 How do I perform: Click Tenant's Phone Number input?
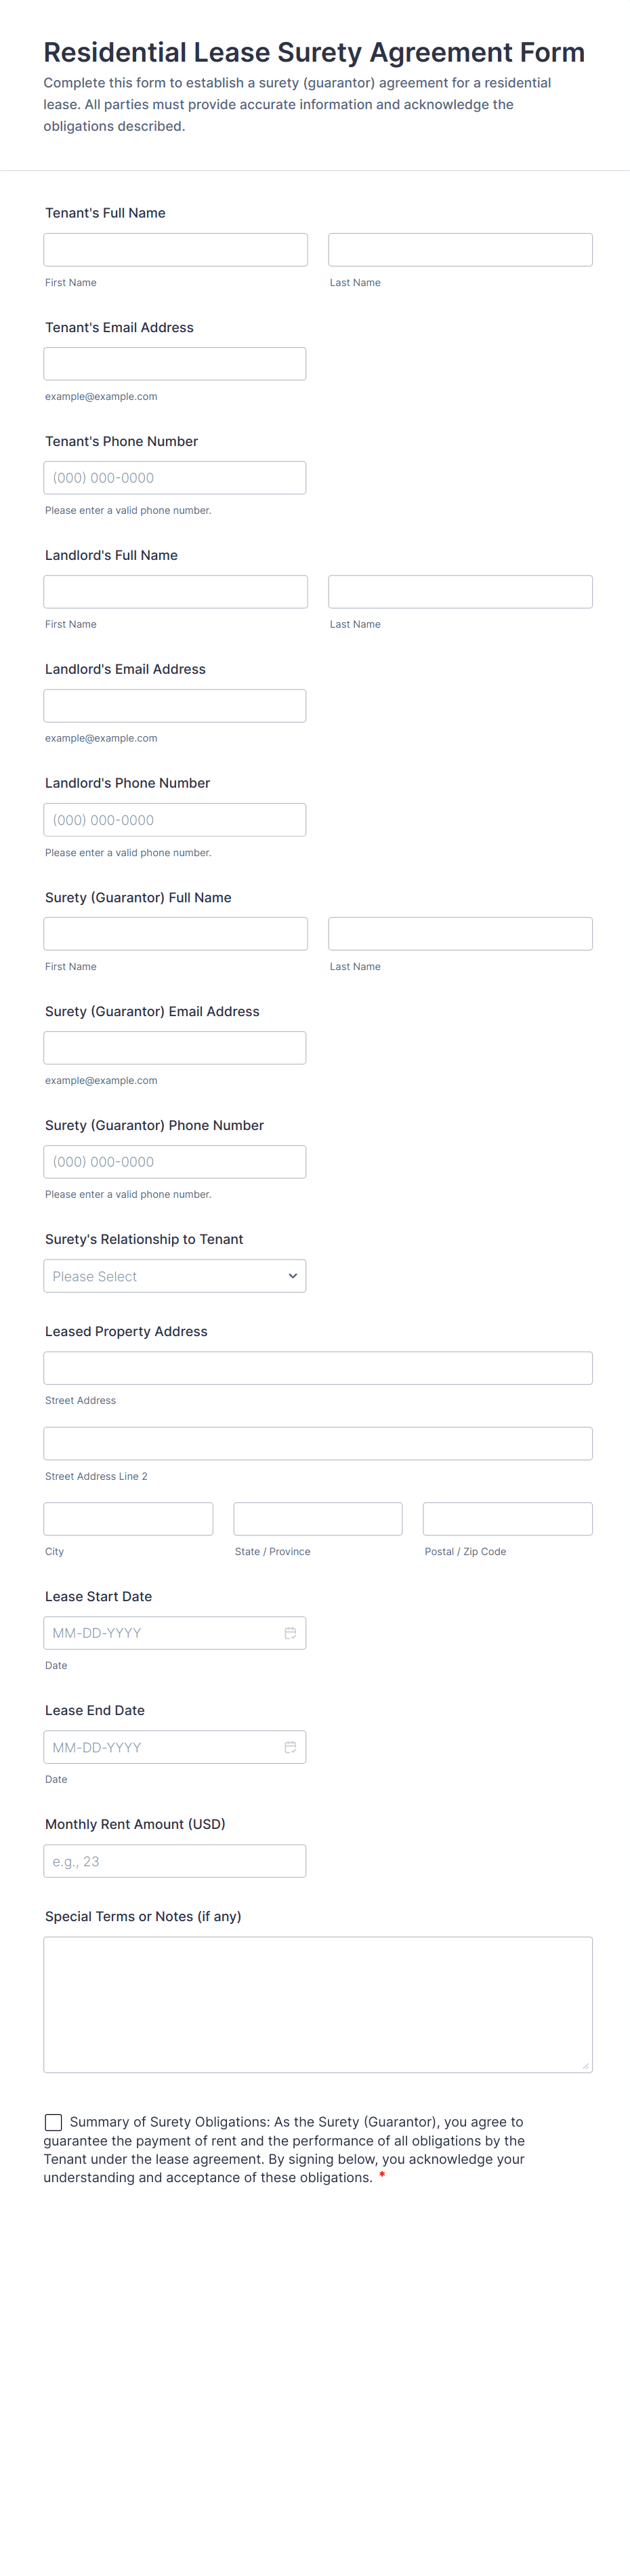(175, 478)
